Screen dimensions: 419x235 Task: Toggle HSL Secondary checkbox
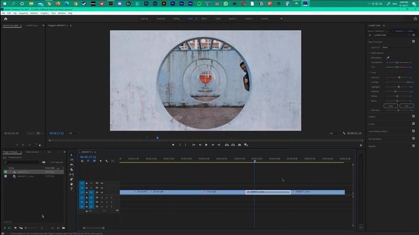tap(413, 138)
